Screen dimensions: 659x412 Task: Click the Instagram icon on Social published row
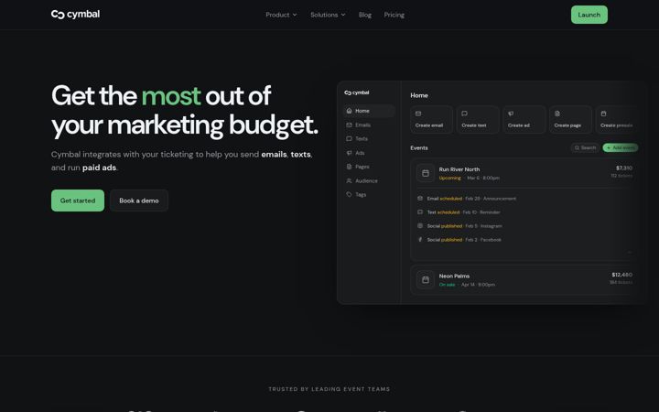pos(420,226)
